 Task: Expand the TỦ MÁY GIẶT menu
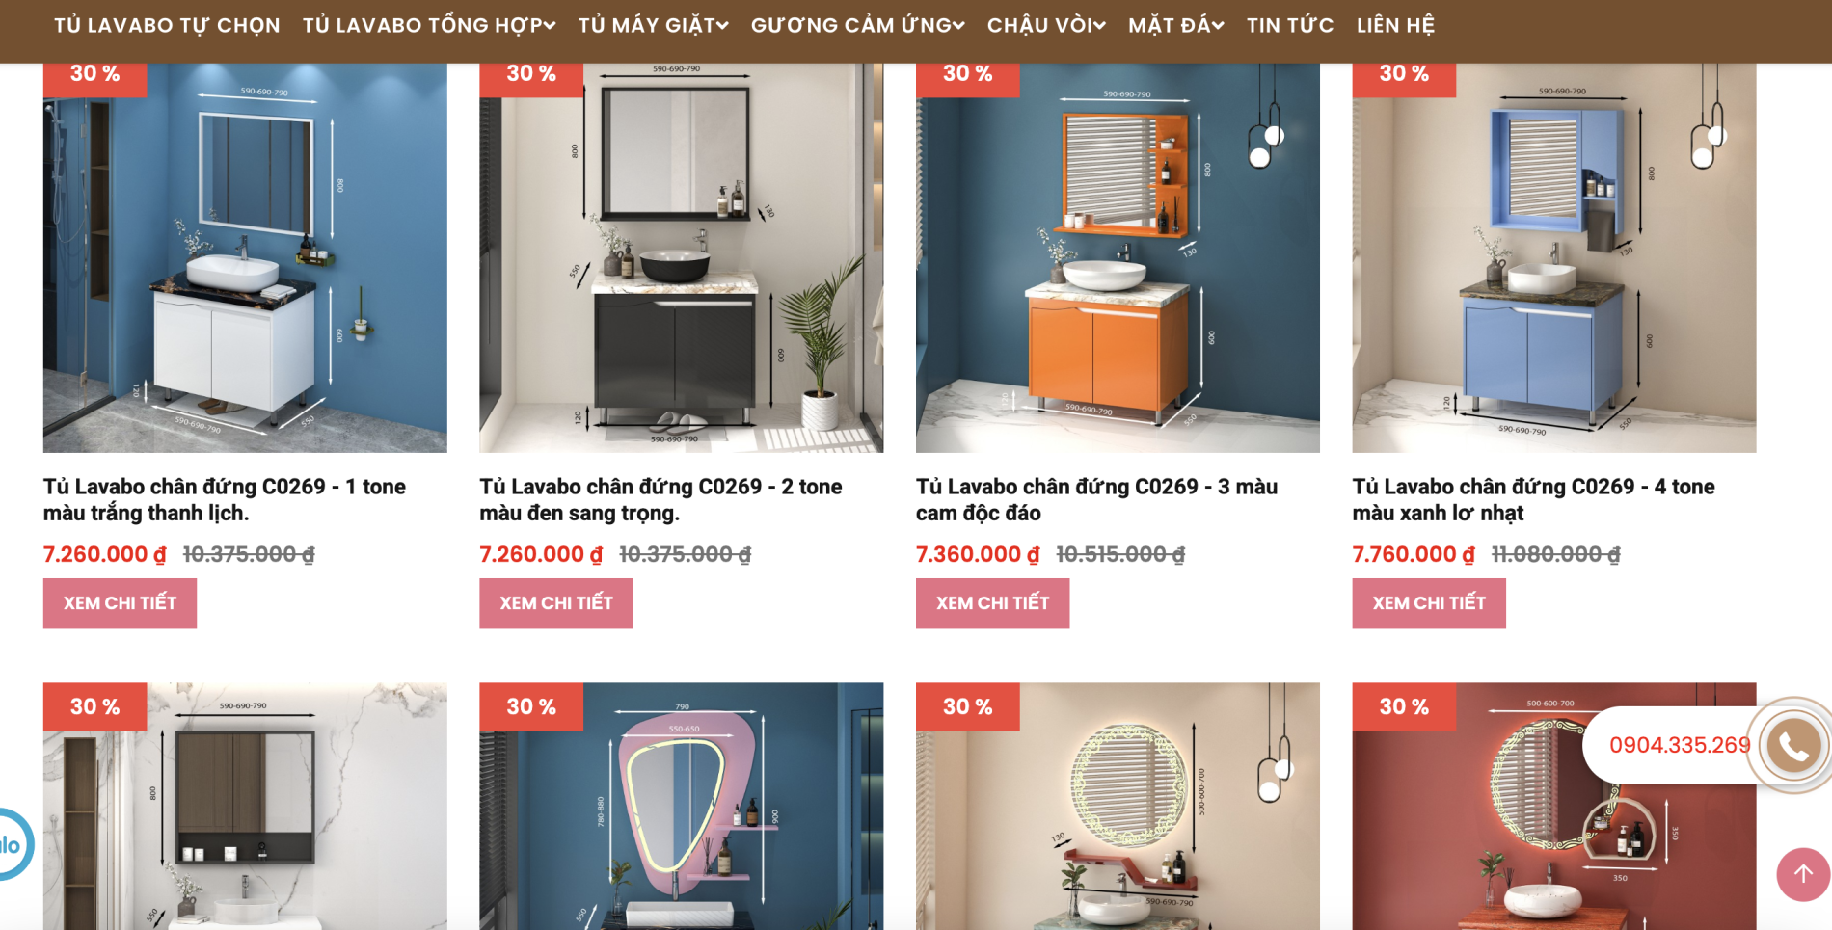point(653,26)
